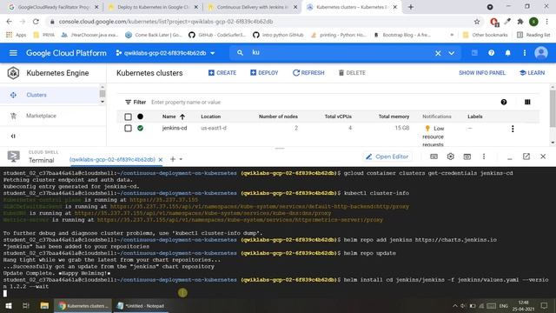
Task: Check the jenkins-cd cluster checkbox
Action: tap(128, 128)
